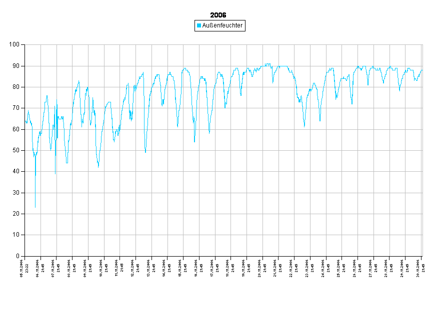Click the black area right of the legend
437x322 pixels.
click(x=340, y=25)
